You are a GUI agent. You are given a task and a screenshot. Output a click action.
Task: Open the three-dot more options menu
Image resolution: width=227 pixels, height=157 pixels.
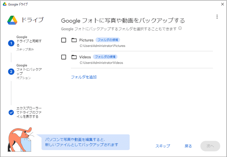217,17
